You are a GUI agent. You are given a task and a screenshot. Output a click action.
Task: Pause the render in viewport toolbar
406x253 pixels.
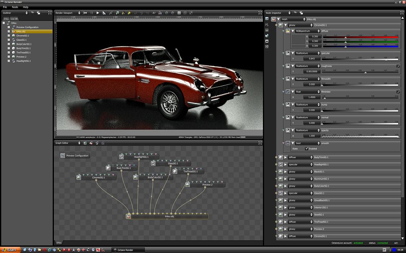coord(92,13)
